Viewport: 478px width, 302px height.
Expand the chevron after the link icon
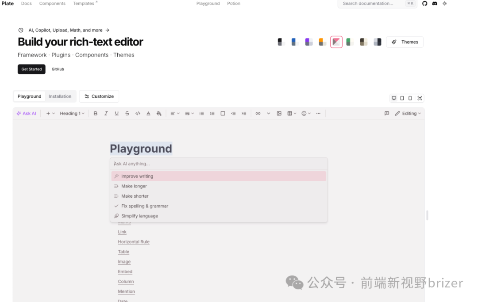268,113
